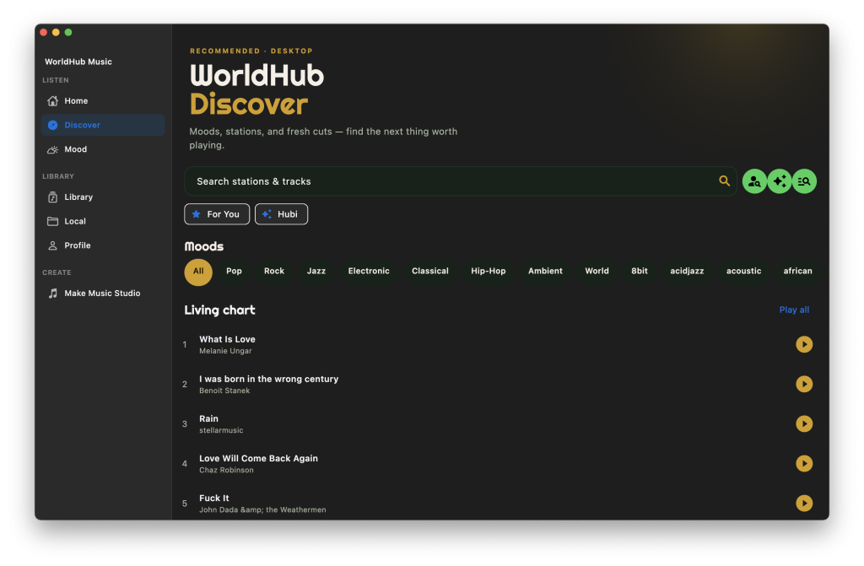Click the artist name Benoit Stanek
The width and height of the screenshot is (864, 566).
[x=224, y=391]
